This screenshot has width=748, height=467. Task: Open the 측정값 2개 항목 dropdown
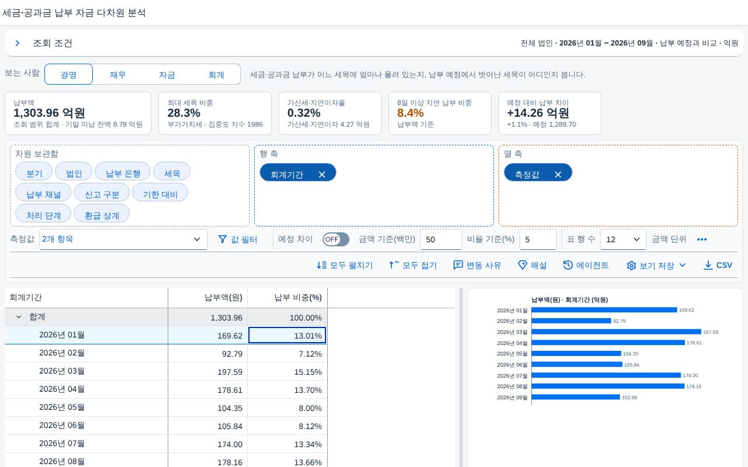(x=123, y=239)
